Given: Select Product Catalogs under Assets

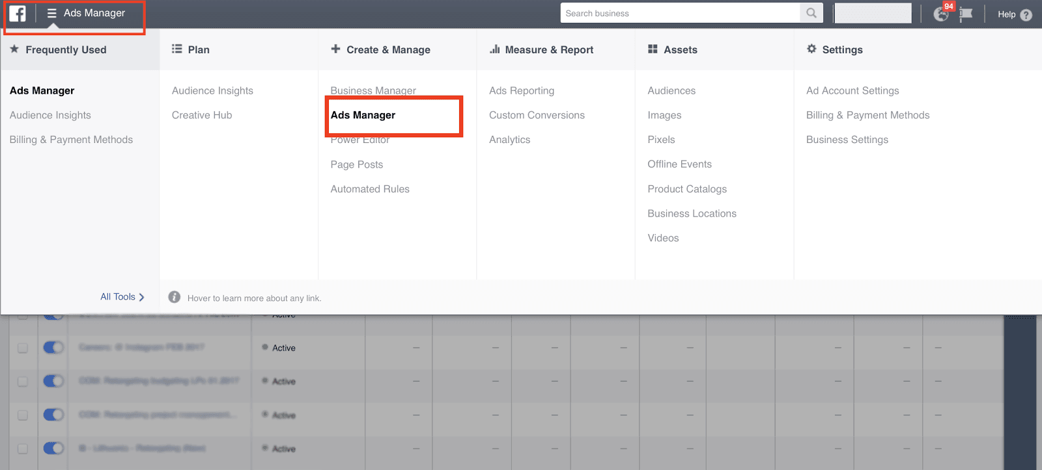Looking at the screenshot, I should click(x=687, y=189).
